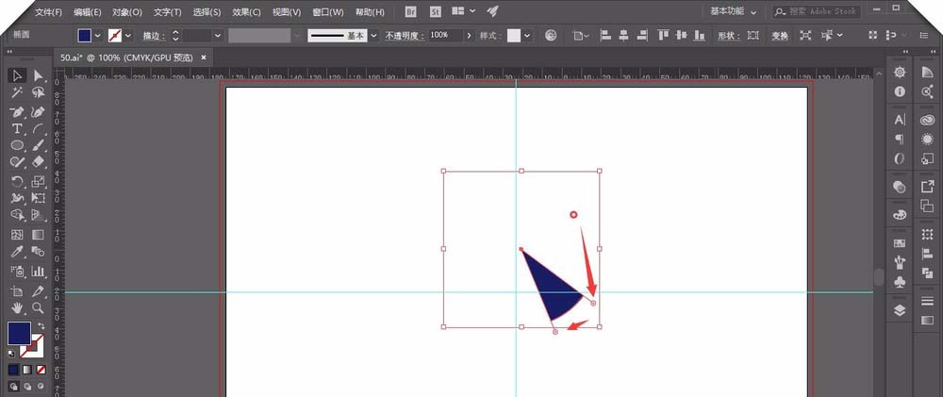Click the Stock (St) icon
Image resolution: width=943 pixels, height=397 pixels.
pyautogui.click(x=436, y=11)
